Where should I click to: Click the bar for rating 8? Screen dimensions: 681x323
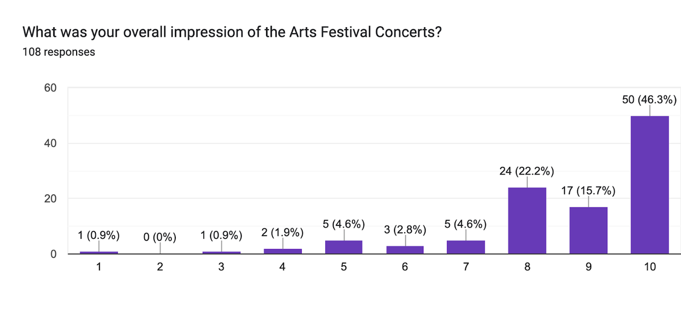[x=527, y=220]
